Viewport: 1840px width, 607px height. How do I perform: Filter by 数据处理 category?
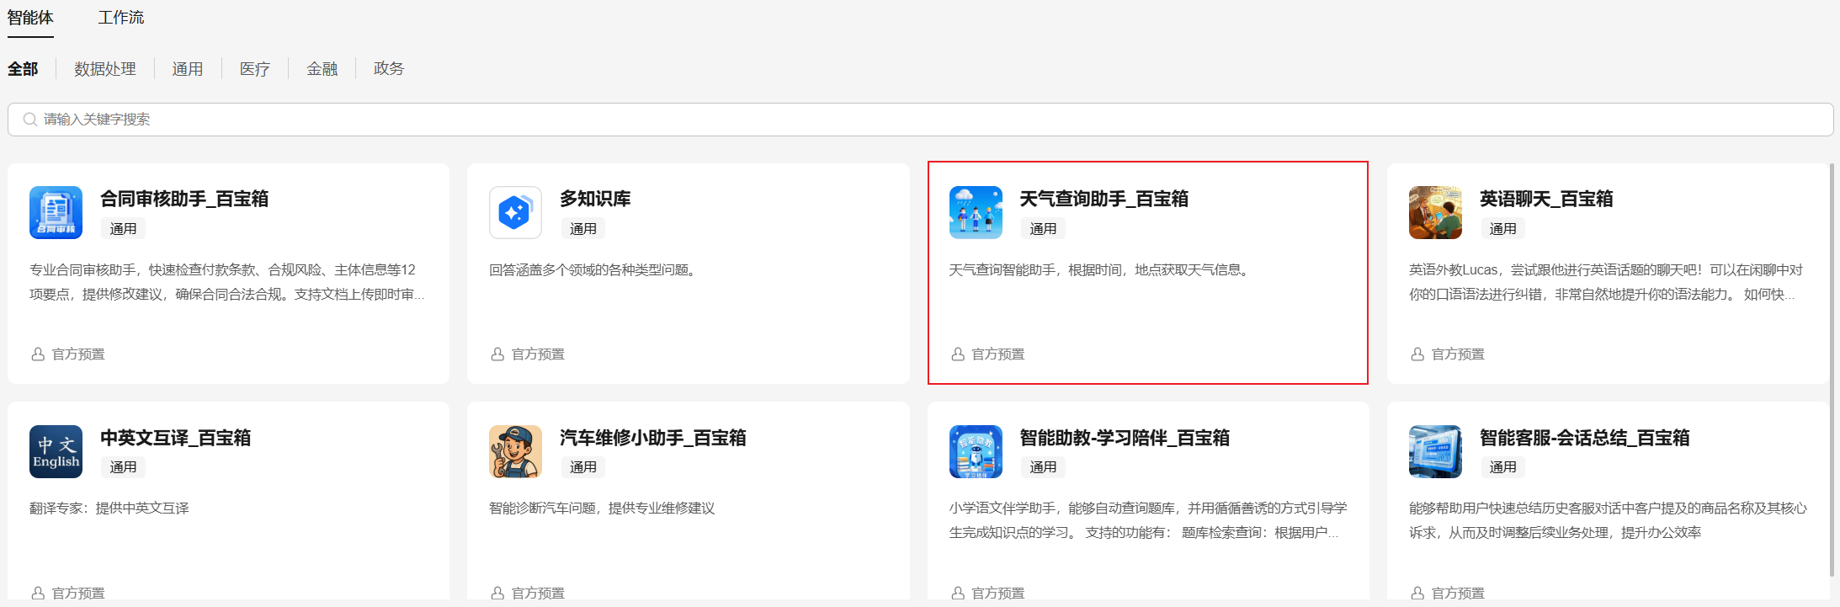click(x=105, y=69)
